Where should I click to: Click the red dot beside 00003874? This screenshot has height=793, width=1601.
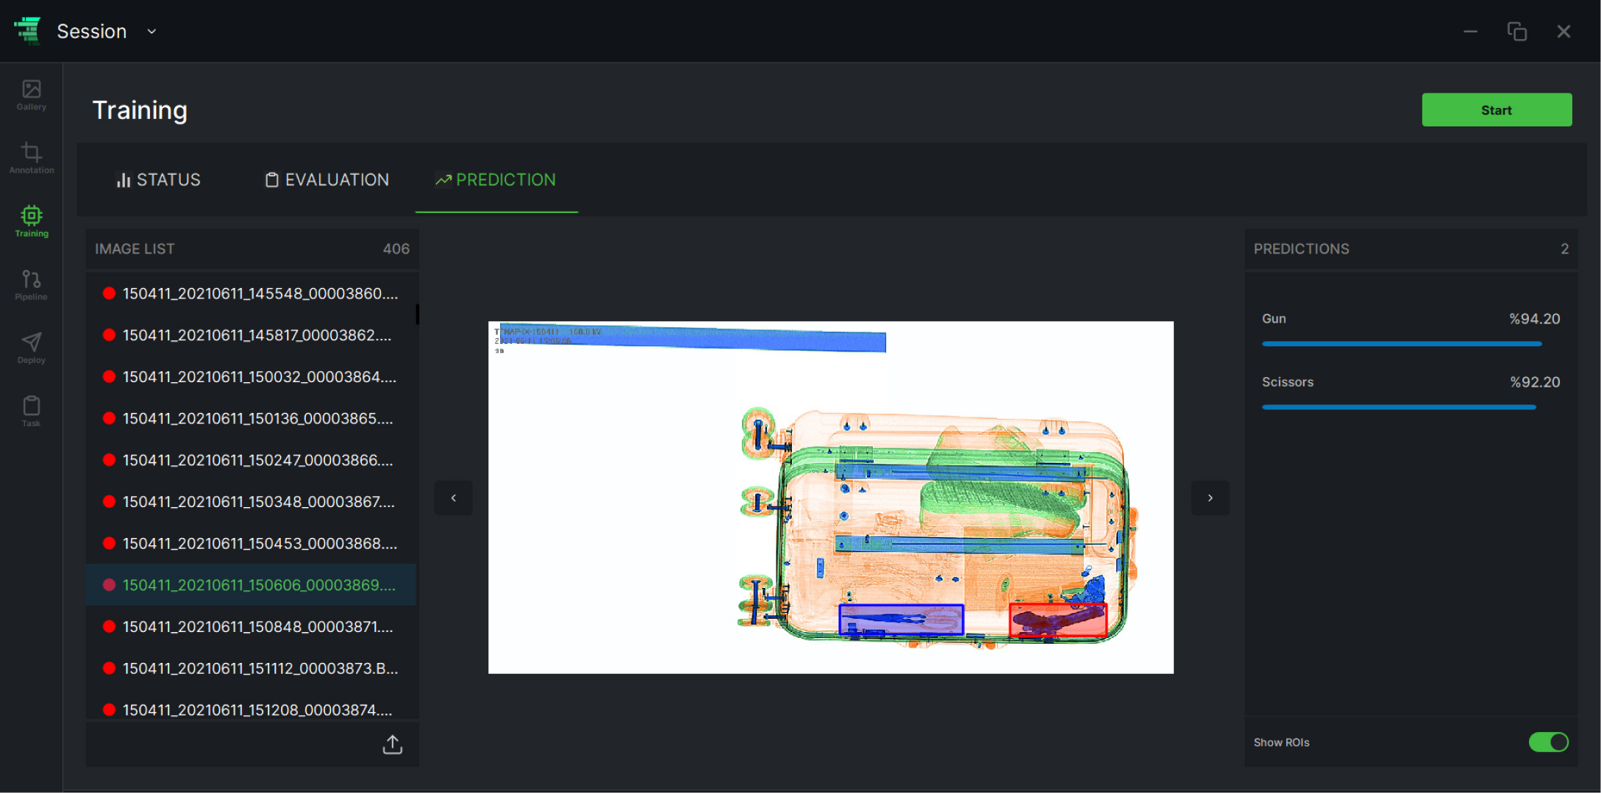pyautogui.click(x=109, y=710)
